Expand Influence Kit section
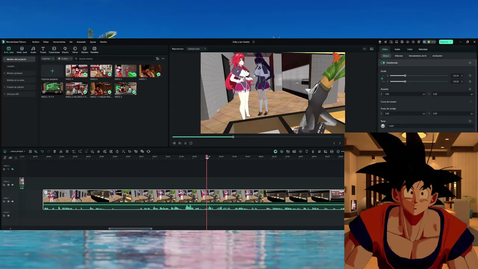478x269 pixels. point(4,94)
